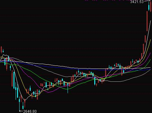This screenshot has height=113, width=152.
Task: Click the arrow pointing to the 2646.80 low
Action: [21, 111]
